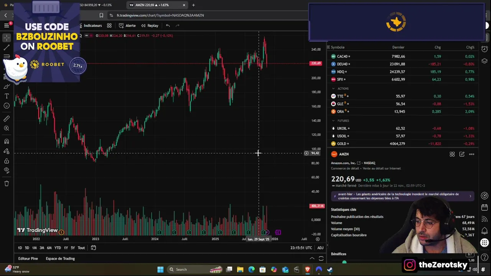Screen dimensions: 491x276
Task: Open Brave browser in the taskbar
Action: tap(307, 269)
